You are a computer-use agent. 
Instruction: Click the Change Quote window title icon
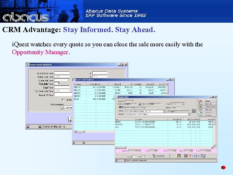pos(116,97)
